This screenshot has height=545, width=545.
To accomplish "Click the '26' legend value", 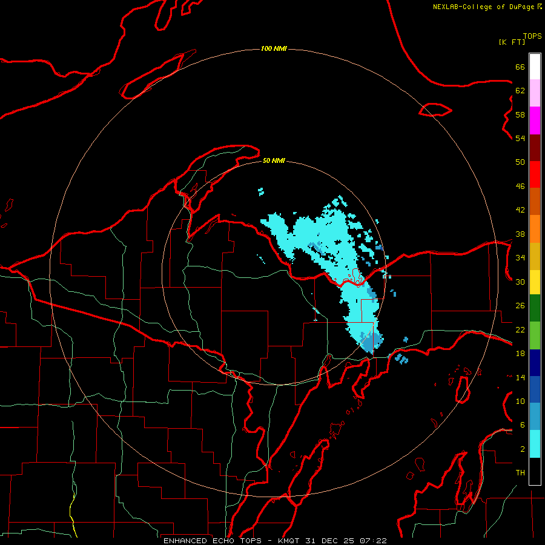I will pos(520,306).
